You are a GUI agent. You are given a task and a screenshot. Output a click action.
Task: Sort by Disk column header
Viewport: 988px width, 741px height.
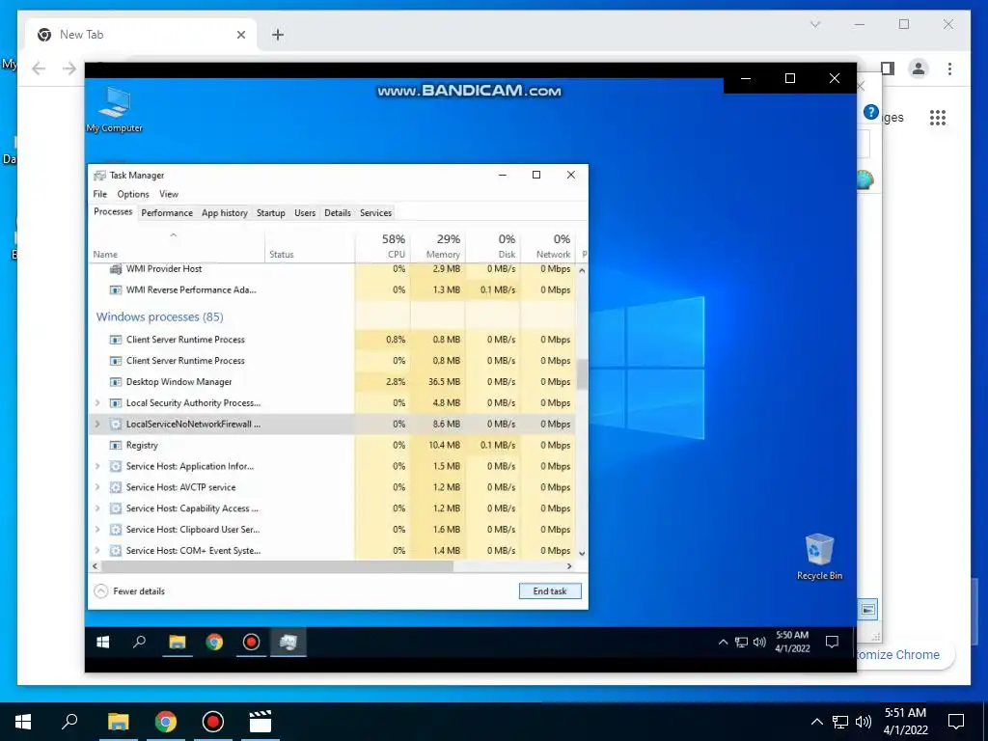click(493, 246)
